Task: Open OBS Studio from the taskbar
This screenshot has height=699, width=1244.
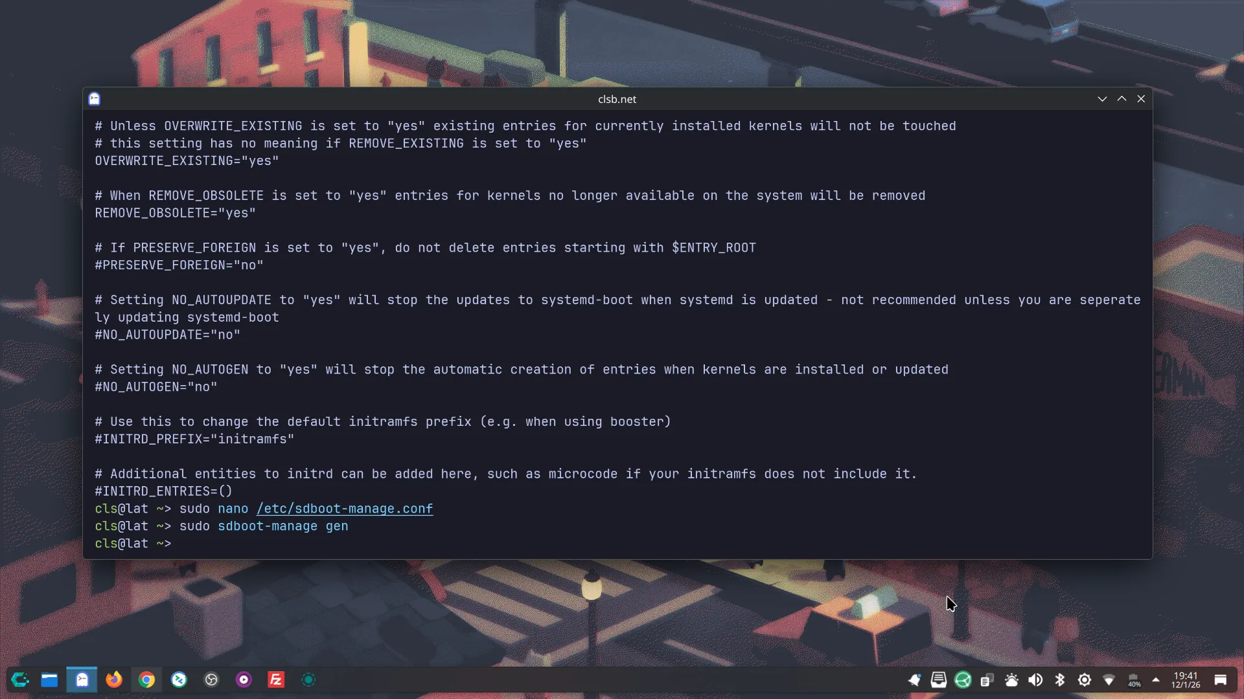Action: click(x=211, y=680)
